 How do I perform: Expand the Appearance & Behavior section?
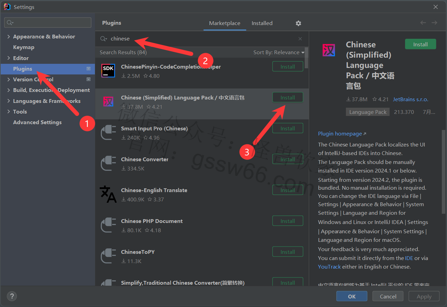9,37
